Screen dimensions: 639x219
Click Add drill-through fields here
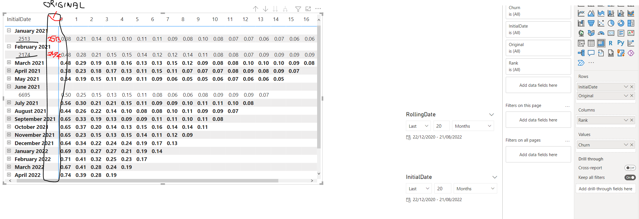[605, 189]
